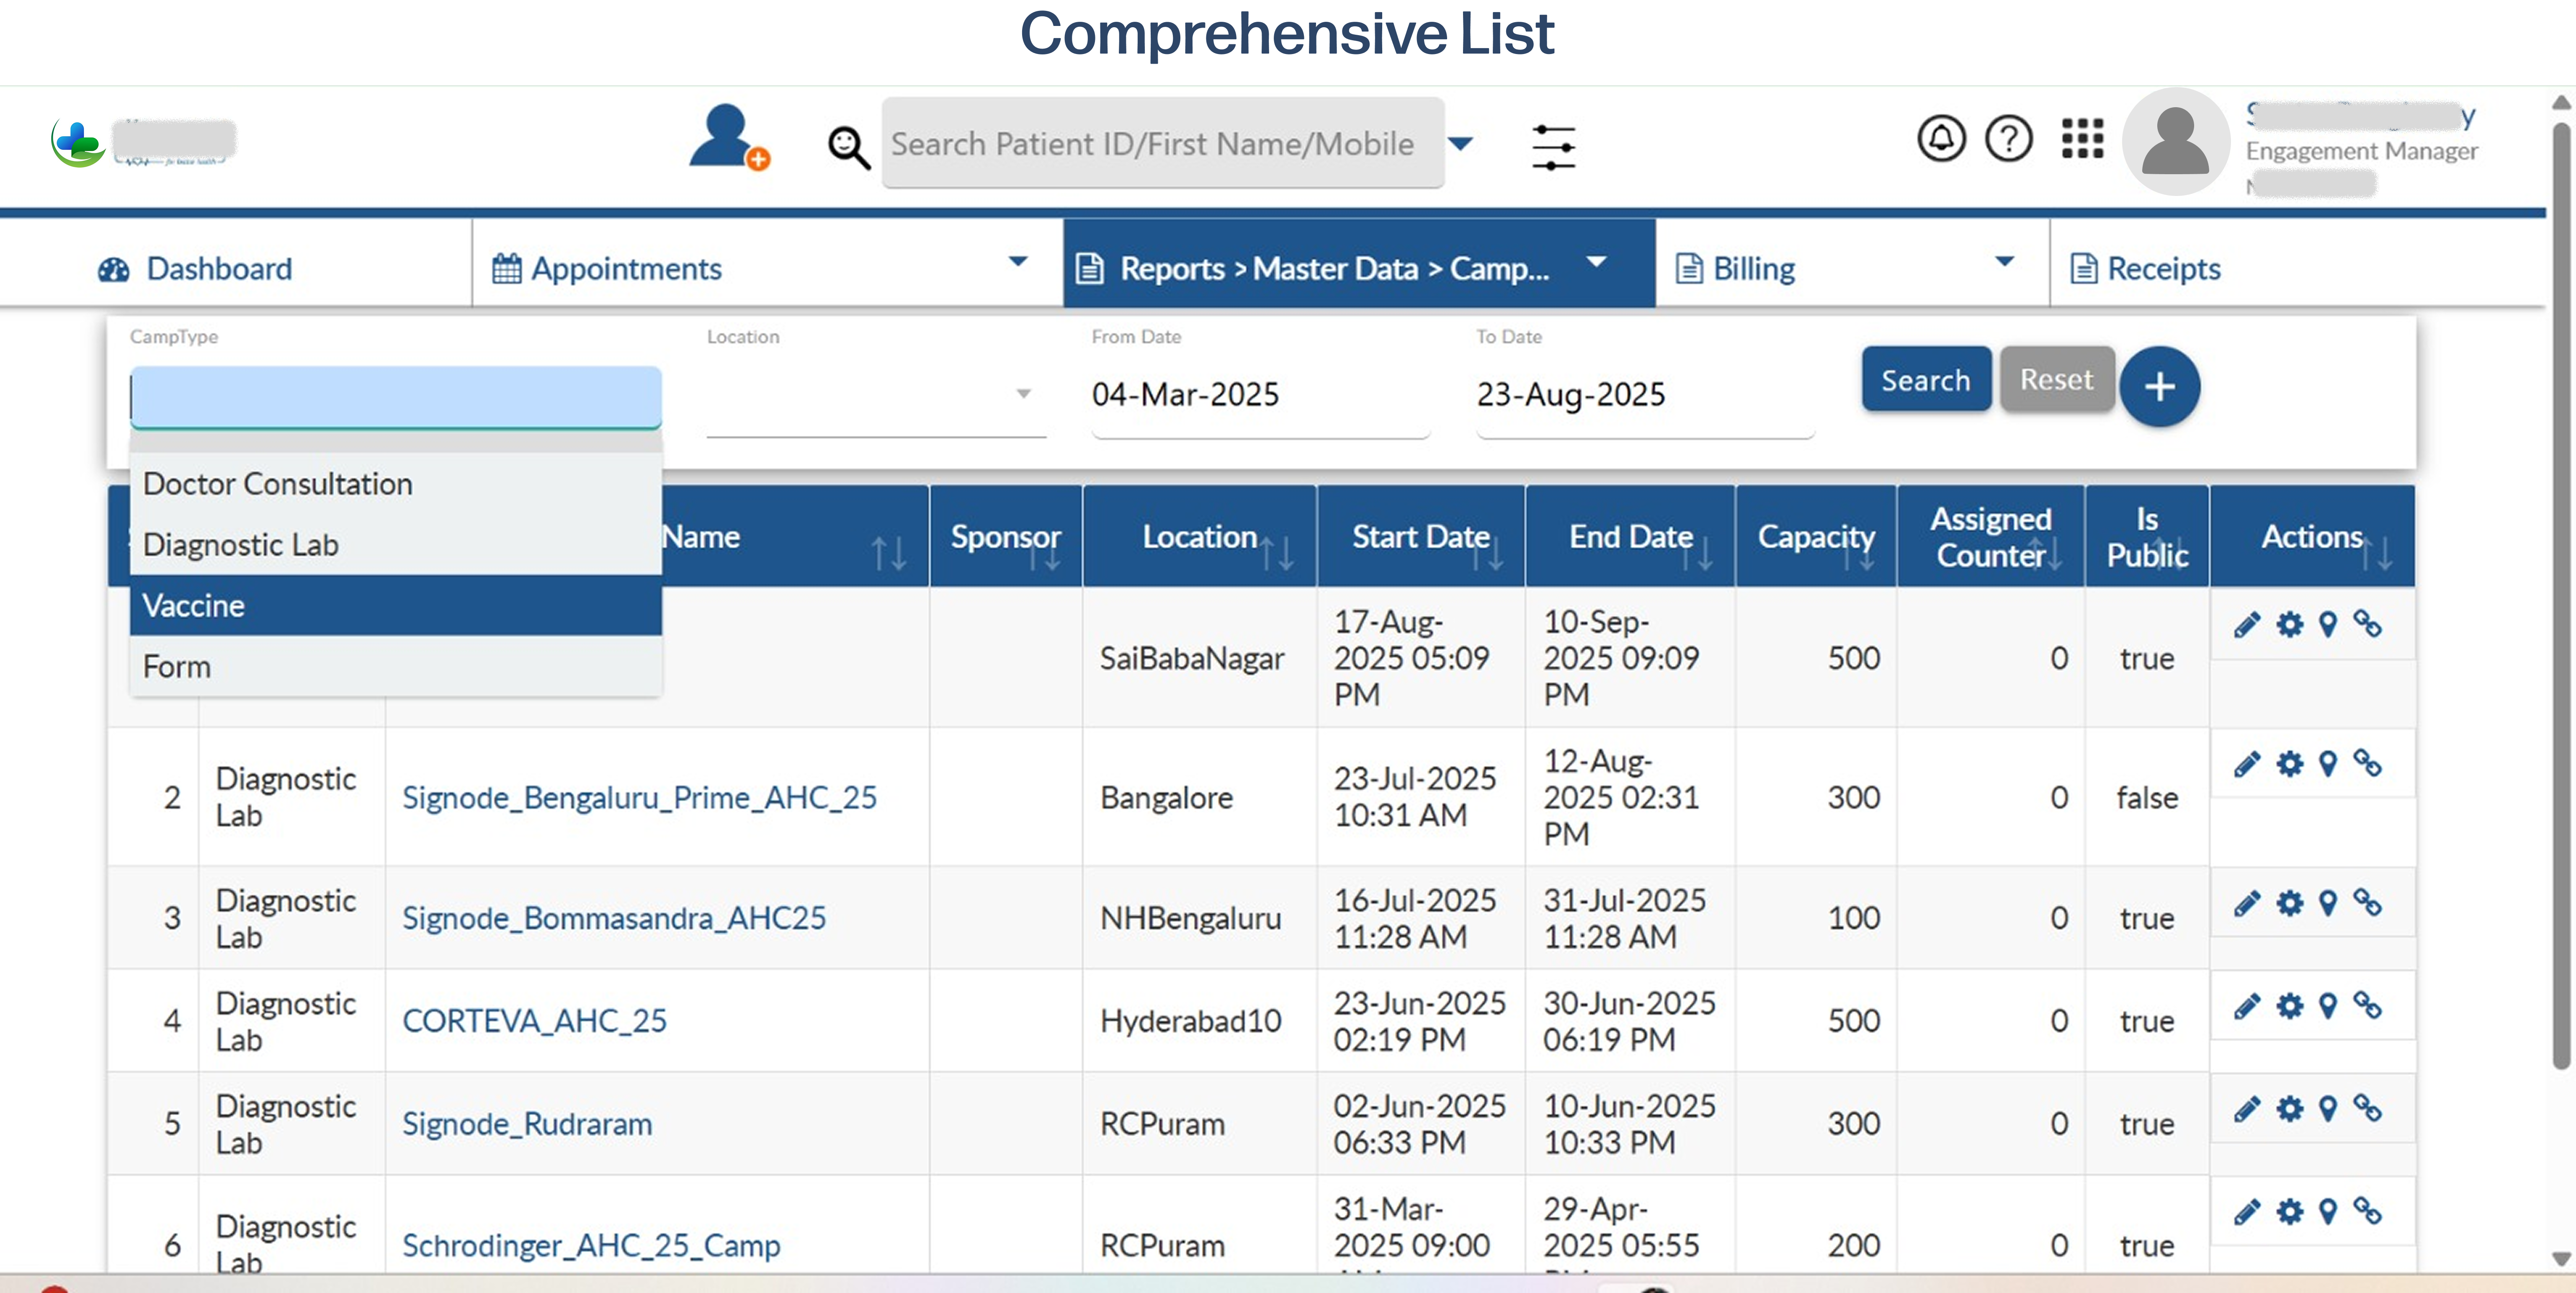This screenshot has width=2576, height=1293.
Task: Open Reports > Master Data > Camp tab
Action: click(1359, 263)
